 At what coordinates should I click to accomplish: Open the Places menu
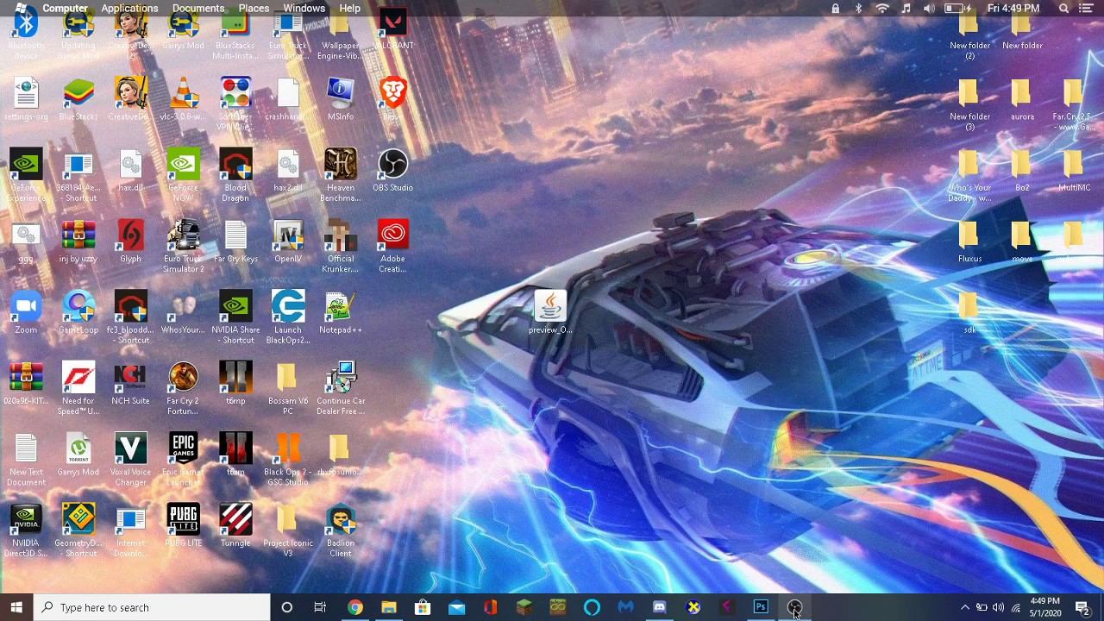(x=254, y=9)
